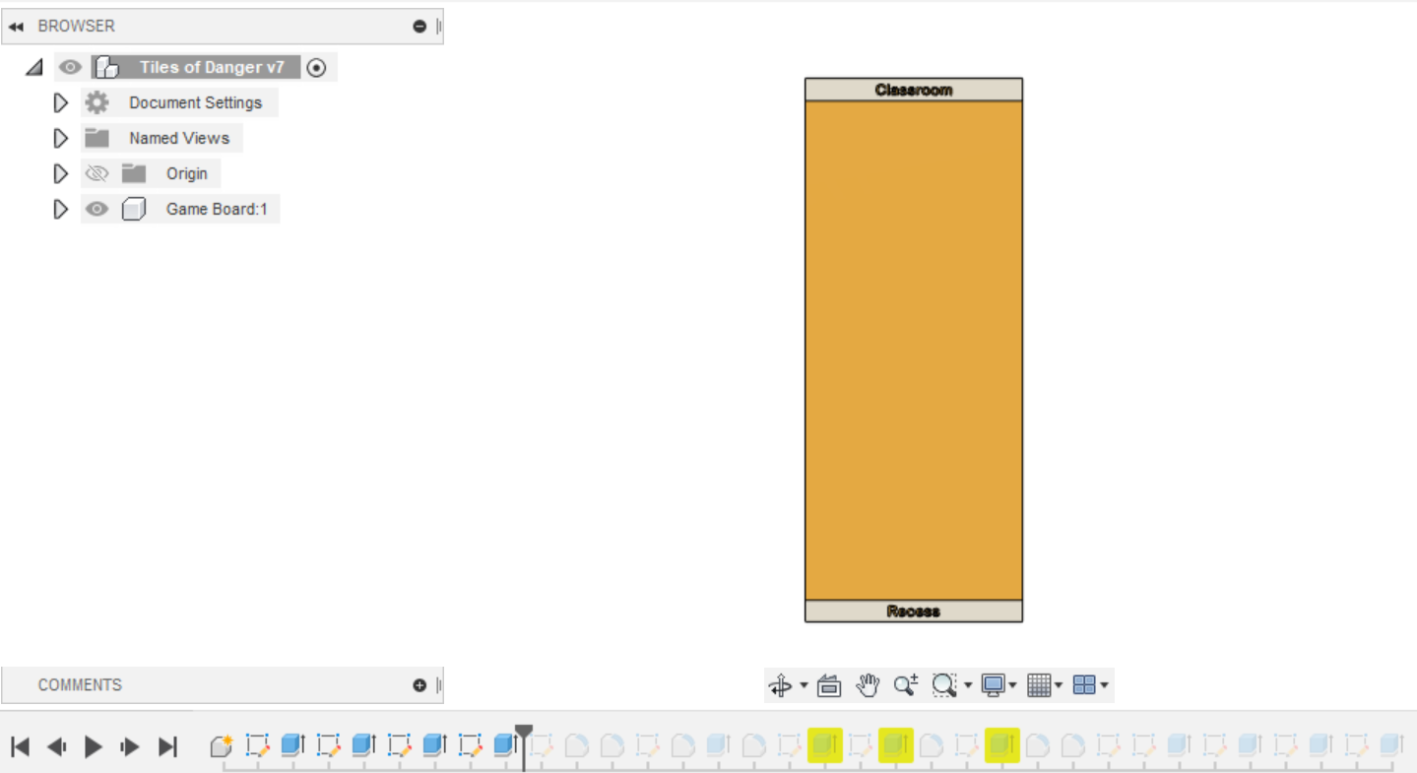Toggle visibility of Tiles of Danger v7
The image size is (1417, 773).
[x=69, y=67]
